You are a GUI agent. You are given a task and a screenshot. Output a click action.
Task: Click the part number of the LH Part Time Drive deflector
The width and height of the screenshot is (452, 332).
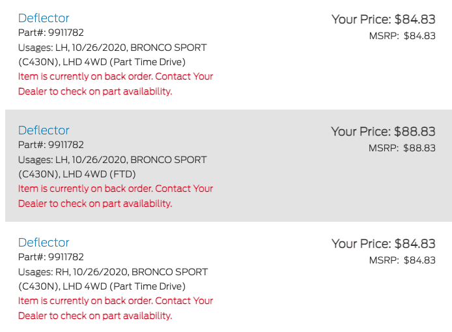[51, 33]
